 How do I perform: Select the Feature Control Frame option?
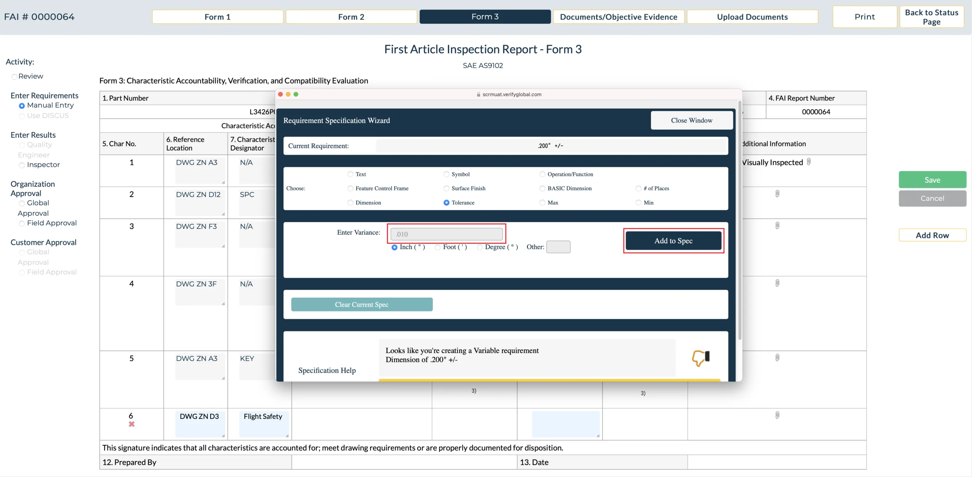click(350, 188)
